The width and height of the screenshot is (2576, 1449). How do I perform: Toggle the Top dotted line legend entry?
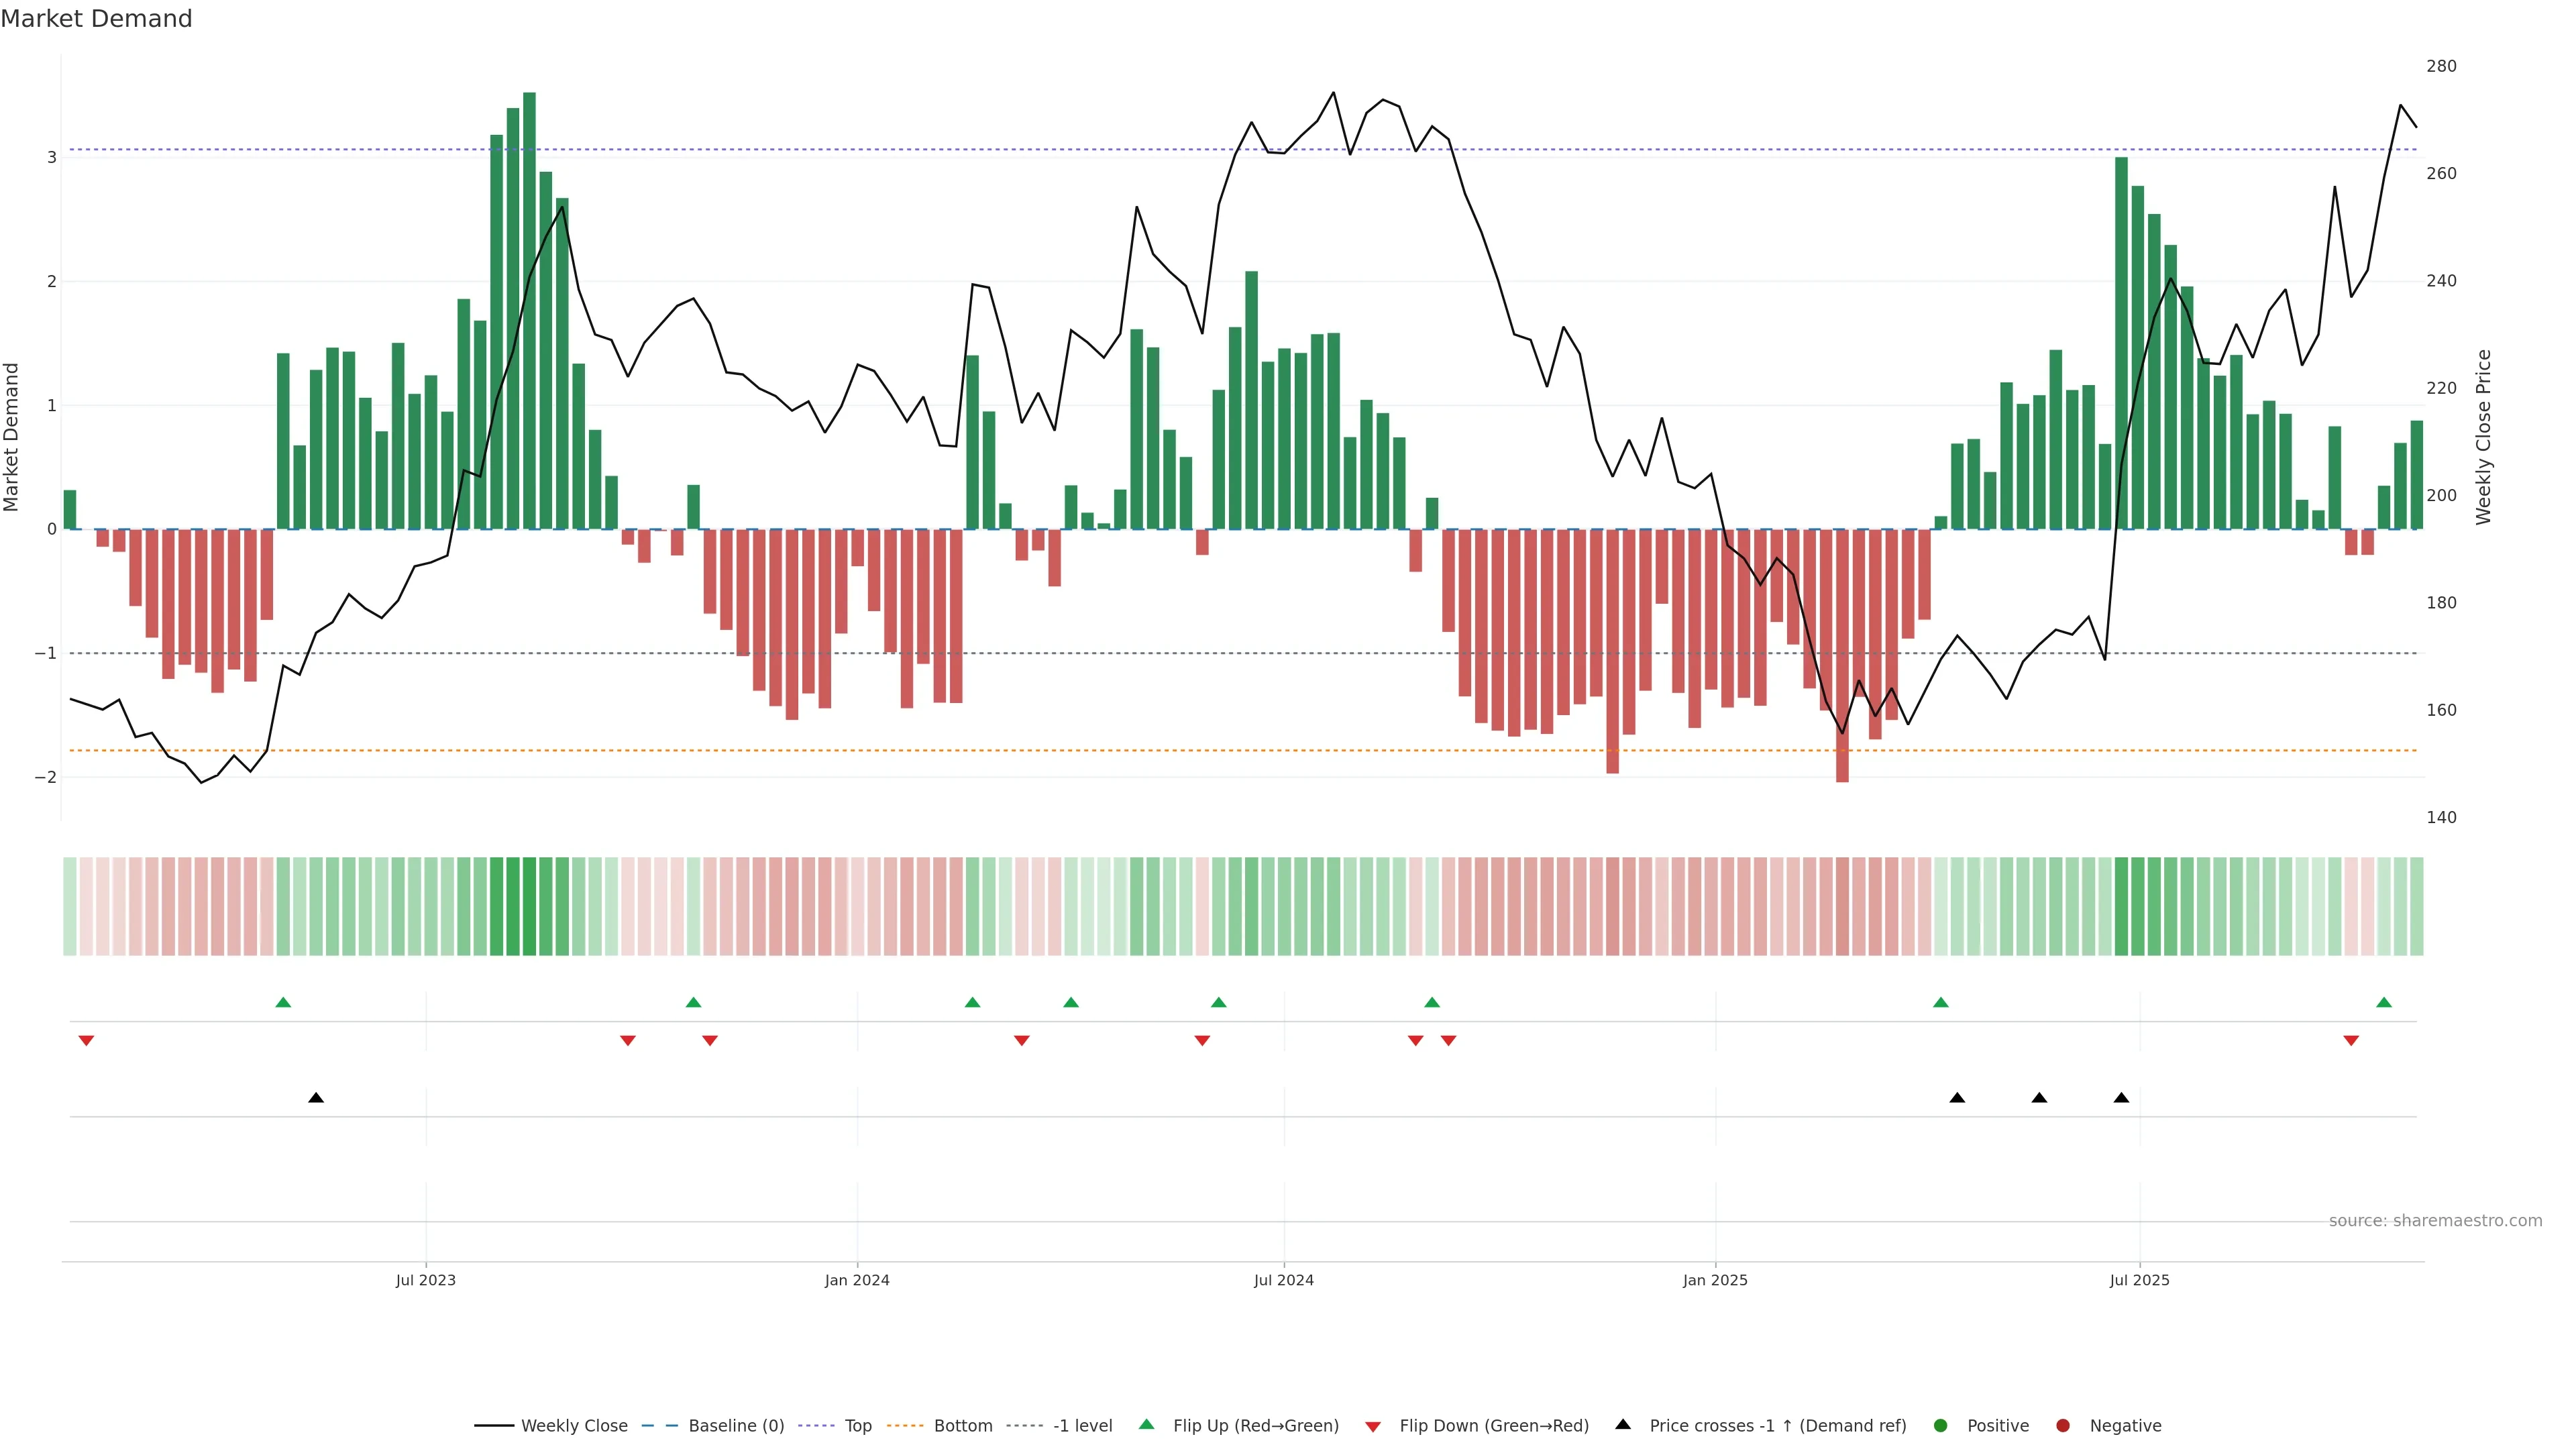(858, 1426)
